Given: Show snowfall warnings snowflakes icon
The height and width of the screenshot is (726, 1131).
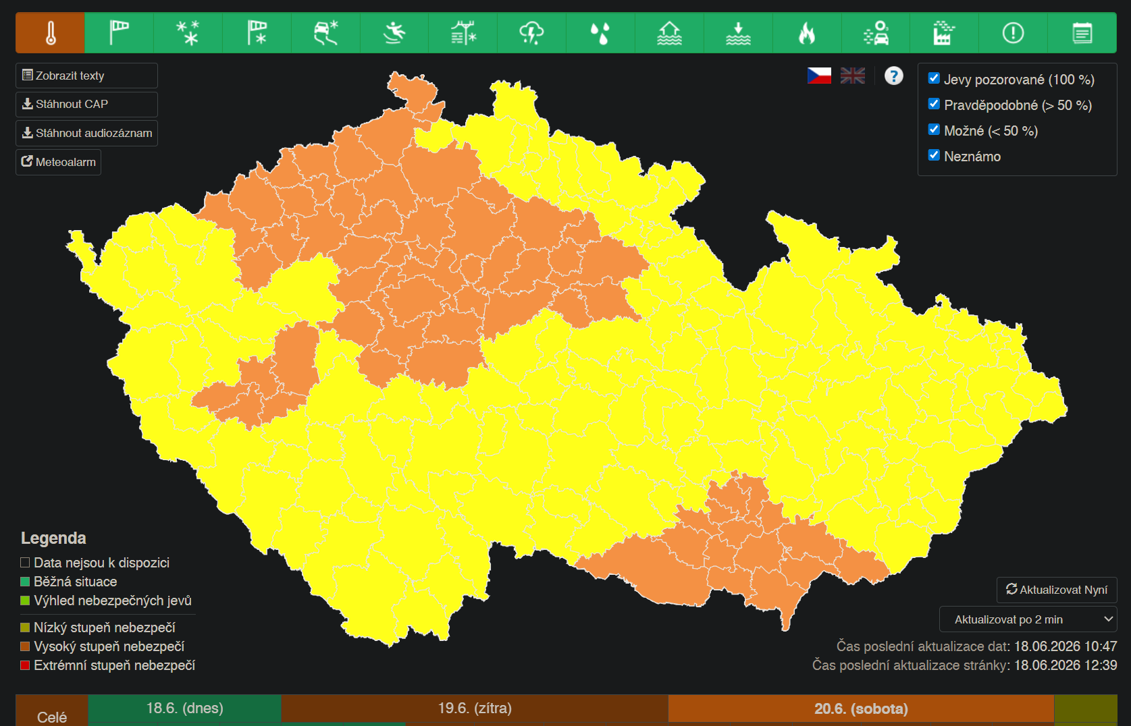Looking at the screenshot, I should tap(188, 32).
